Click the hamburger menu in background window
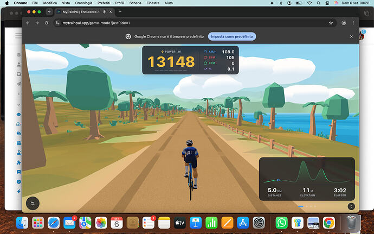 [x=18, y=36]
